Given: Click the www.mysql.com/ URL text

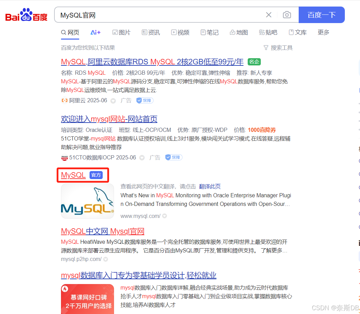Looking at the screenshot, I should [141, 216].
